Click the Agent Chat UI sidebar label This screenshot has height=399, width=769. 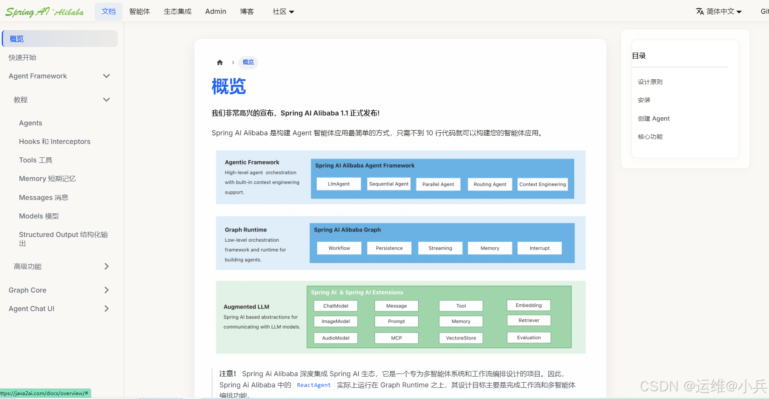tap(31, 309)
